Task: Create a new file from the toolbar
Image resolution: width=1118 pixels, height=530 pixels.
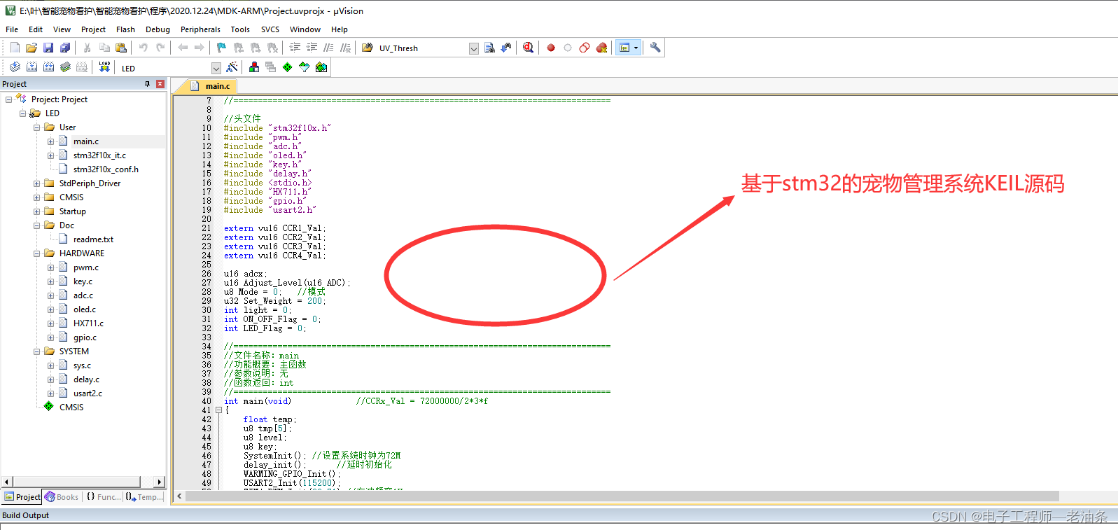Action: click(15, 48)
